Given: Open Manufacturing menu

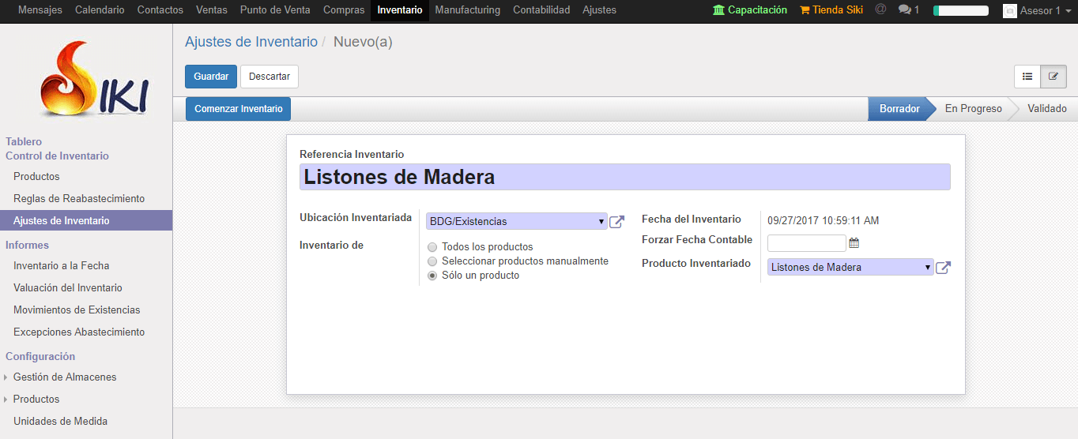Looking at the screenshot, I should pos(468,10).
